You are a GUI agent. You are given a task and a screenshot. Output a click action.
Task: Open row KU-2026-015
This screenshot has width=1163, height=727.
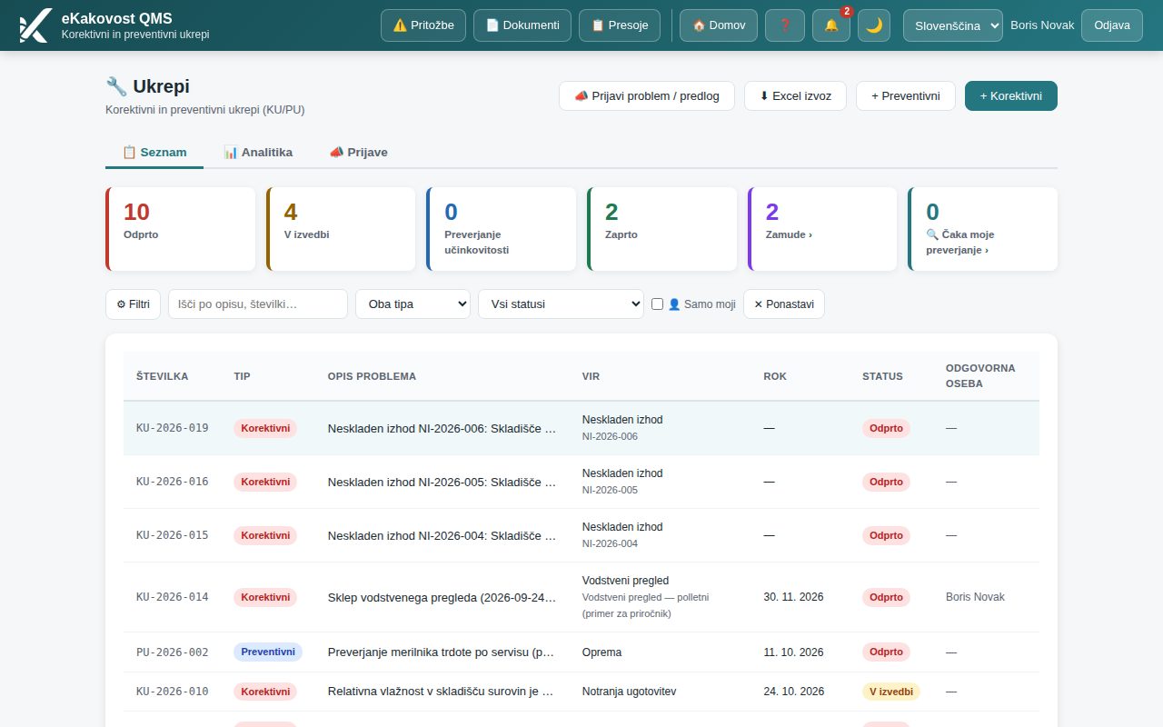pos(581,535)
